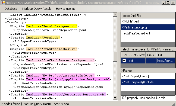Screen dimensions: 176x106
Task: Close the XPath tester window
Action: click(173, 3)
